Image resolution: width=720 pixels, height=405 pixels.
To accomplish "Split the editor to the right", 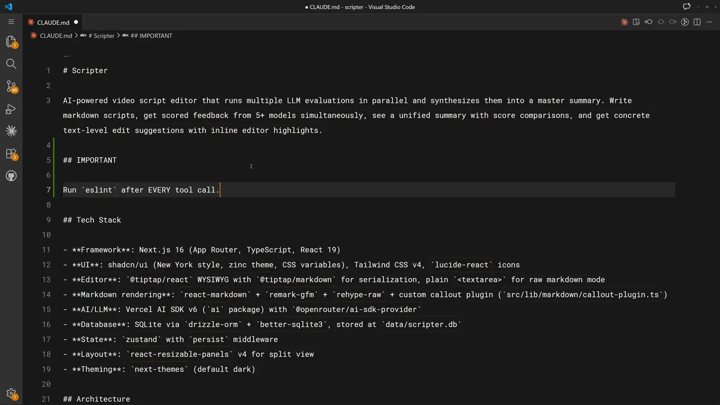I will pos(697,22).
